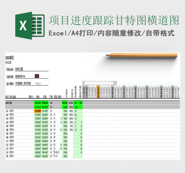
Task: Select task row A3 identifier
Action: click(7, 118)
